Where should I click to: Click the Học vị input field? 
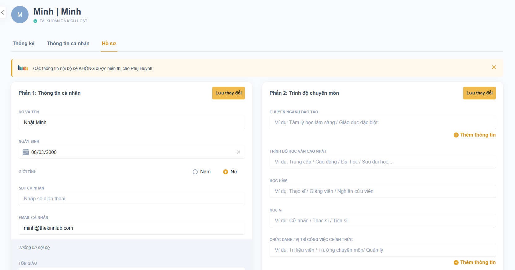(x=382, y=221)
